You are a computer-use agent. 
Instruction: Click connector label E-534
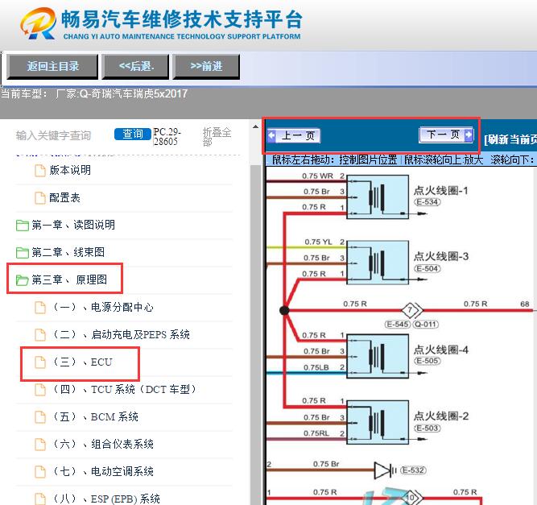(x=427, y=202)
